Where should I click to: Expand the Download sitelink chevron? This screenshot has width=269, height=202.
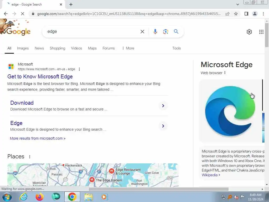pyautogui.click(x=163, y=106)
